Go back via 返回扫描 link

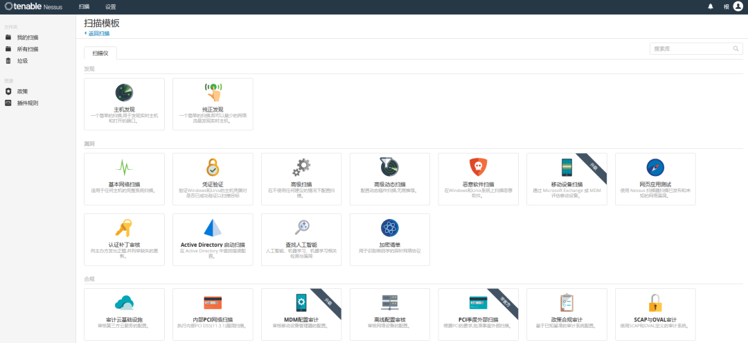pyautogui.click(x=97, y=33)
